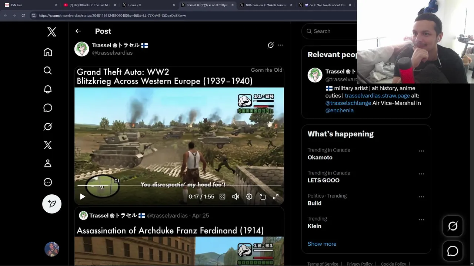The height and width of the screenshot is (266, 474).
Task: Show more trending topics
Action: (x=322, y=244)
